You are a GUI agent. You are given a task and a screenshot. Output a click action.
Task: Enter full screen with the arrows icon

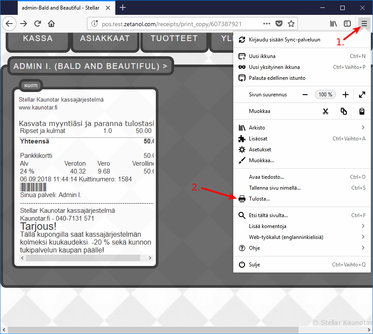coord(362,95)
